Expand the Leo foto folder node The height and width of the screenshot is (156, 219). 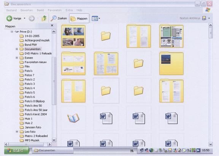[17, 132]
